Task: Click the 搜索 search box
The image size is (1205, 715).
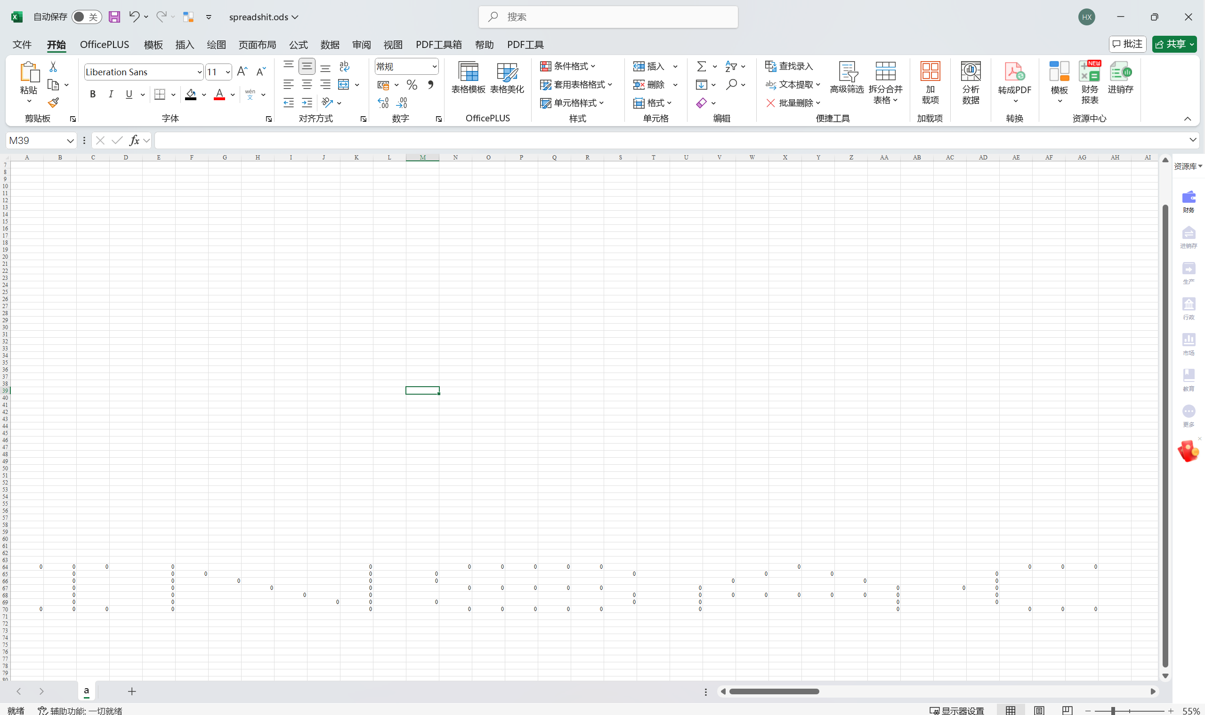Action: 607,17
